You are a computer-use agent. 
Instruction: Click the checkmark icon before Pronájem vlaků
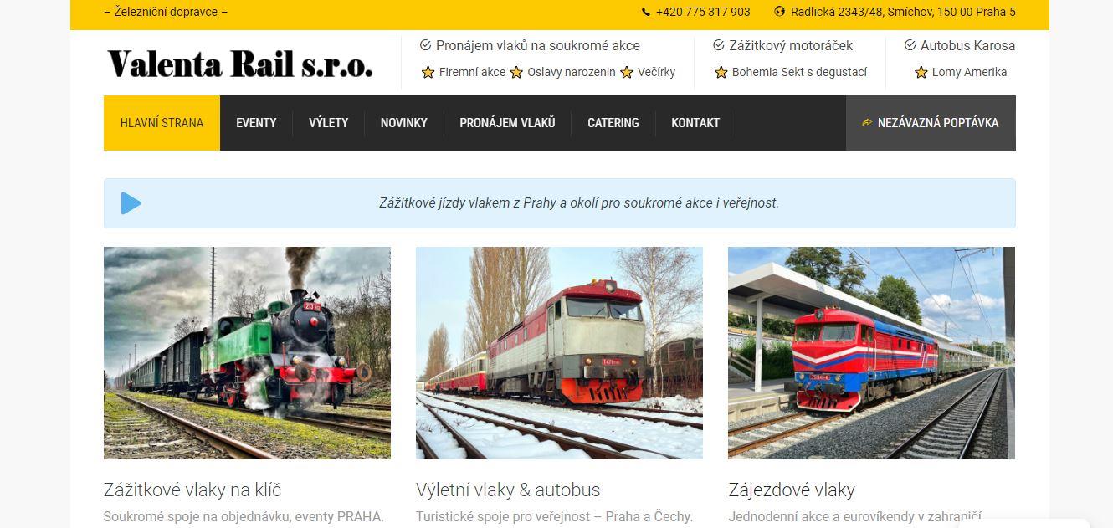click(x=425, y=45)
